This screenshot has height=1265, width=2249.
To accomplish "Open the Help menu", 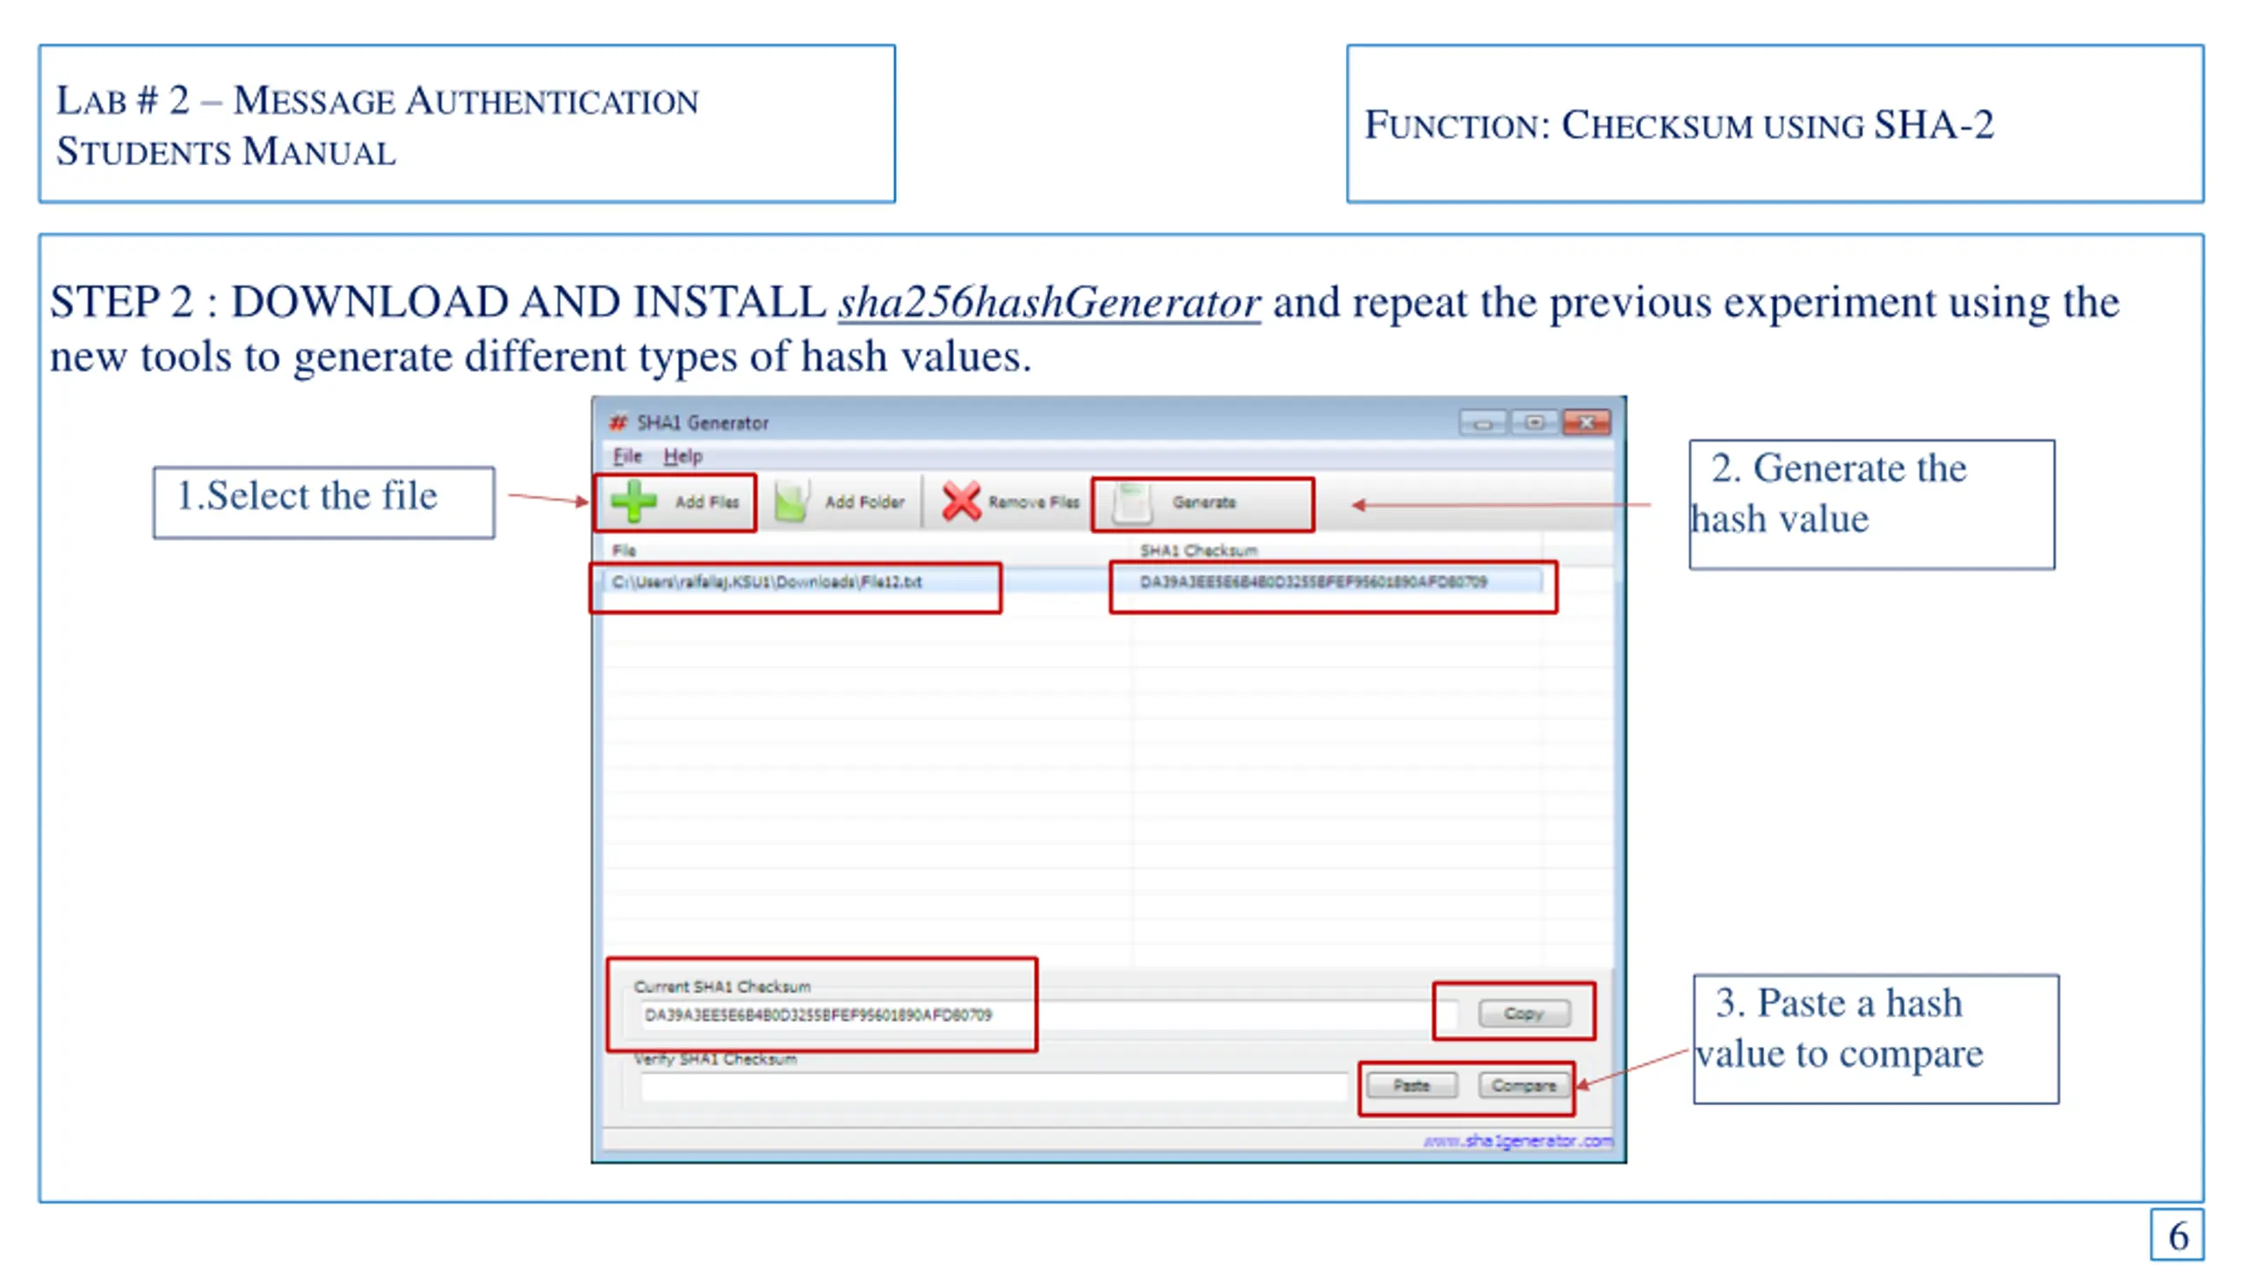I will pos(683,456).
